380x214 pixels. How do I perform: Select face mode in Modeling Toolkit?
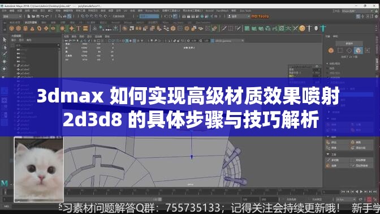point(358,50)
